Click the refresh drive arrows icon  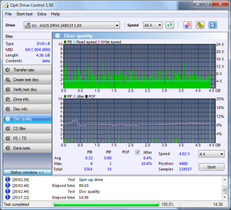[170, 25]
